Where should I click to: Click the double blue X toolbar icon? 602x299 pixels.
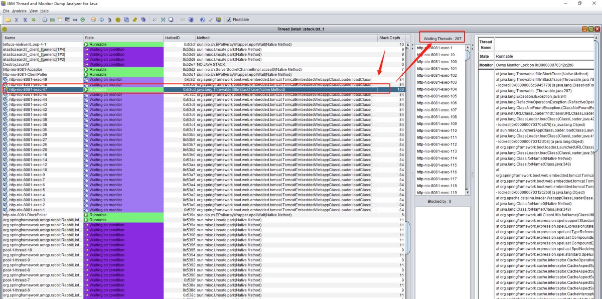tap(25, 20)
